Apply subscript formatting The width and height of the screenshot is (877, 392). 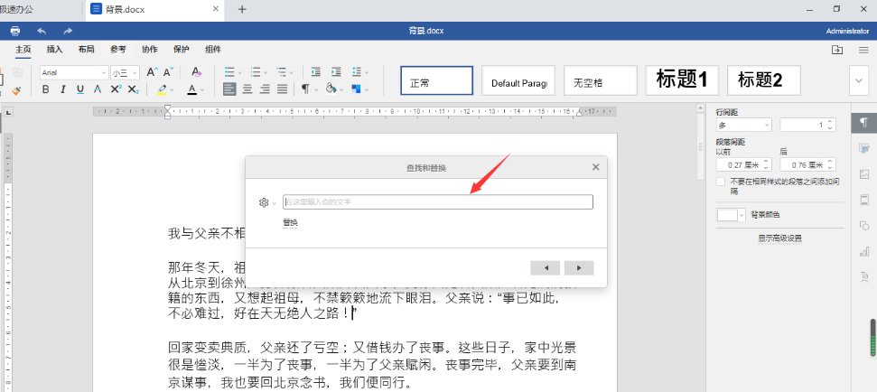point(133,89)
